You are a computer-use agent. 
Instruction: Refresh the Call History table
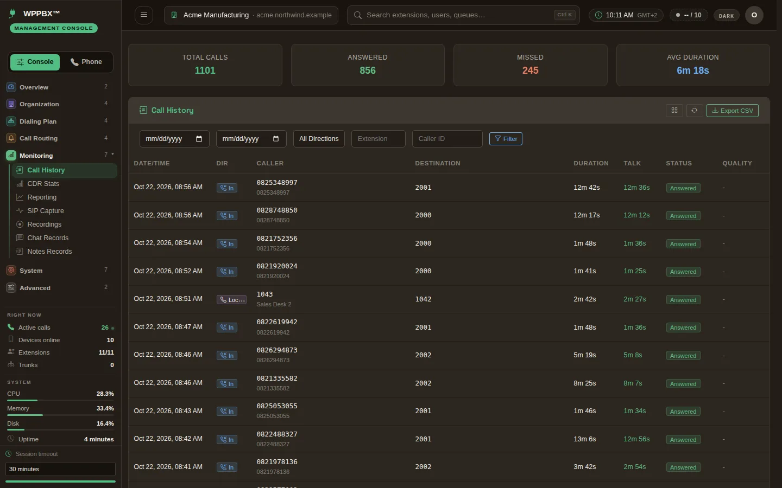[694, 110]
